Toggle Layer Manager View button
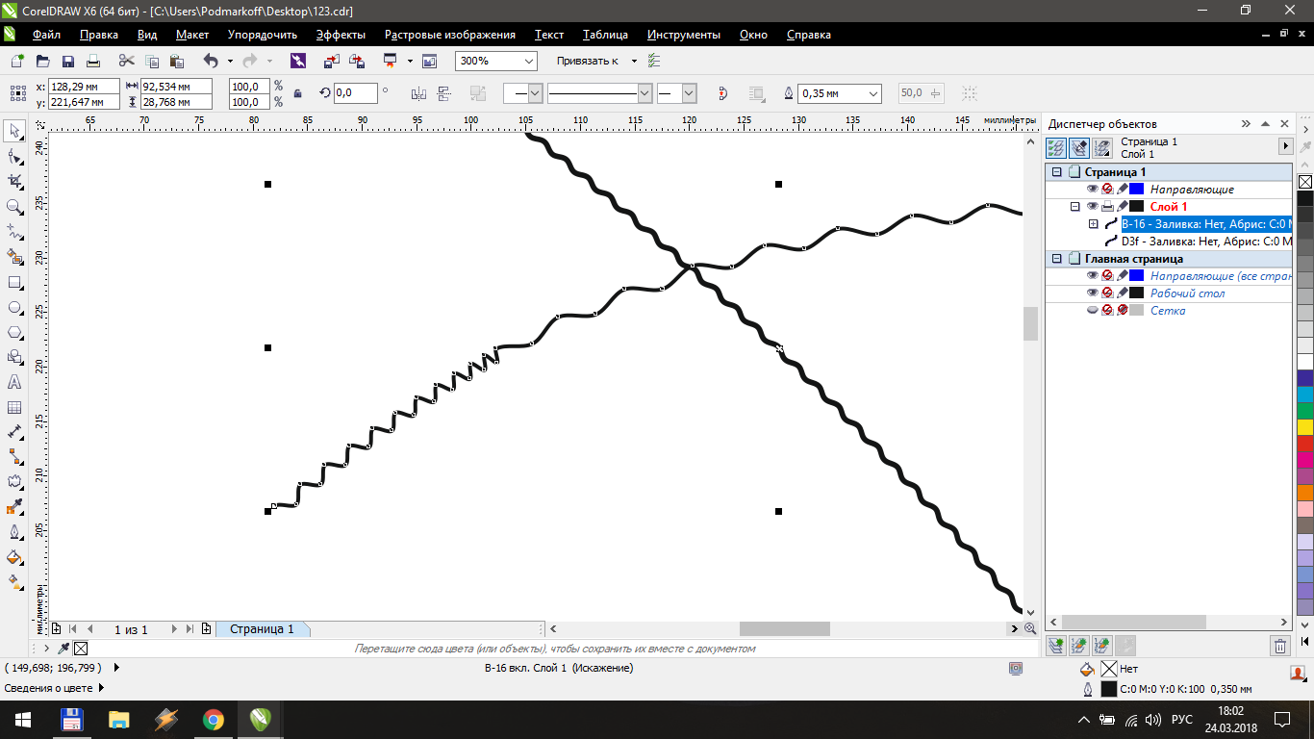Image resolution: width=1314 pixels, height=739 pixels. 1102,148
